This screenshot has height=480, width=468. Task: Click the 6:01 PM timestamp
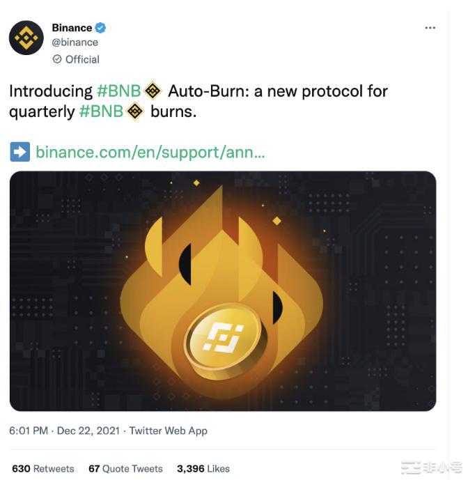(29, 431)
